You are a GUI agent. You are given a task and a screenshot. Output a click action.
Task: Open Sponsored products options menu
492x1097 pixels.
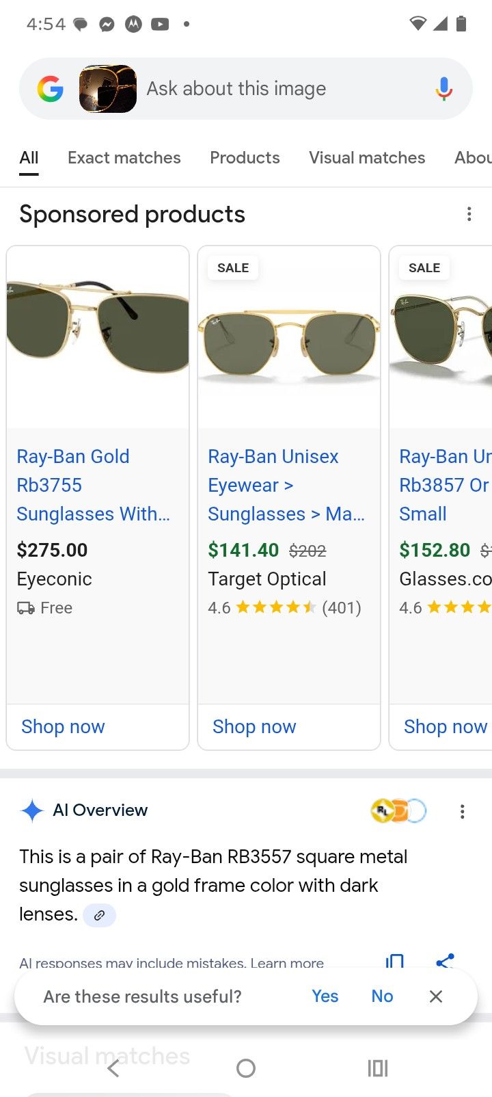tap(469, 214)
